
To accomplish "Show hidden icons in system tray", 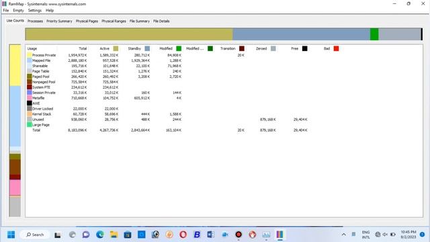I will point(343,235).
